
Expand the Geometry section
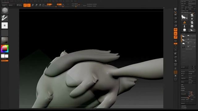click(x=184, y=106)
